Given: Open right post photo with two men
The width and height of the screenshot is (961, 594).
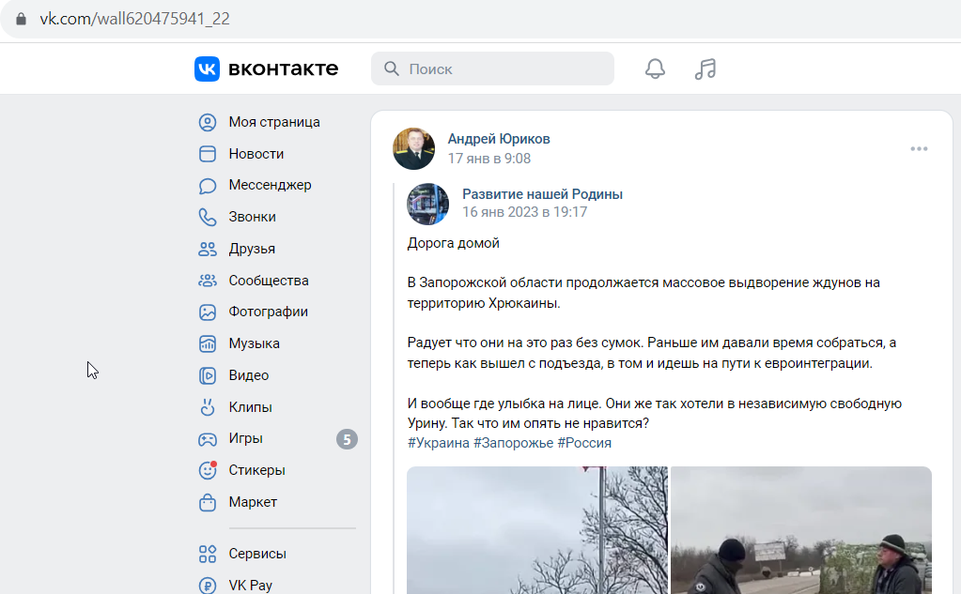Looking at the screenshot, I should point(801,530).
